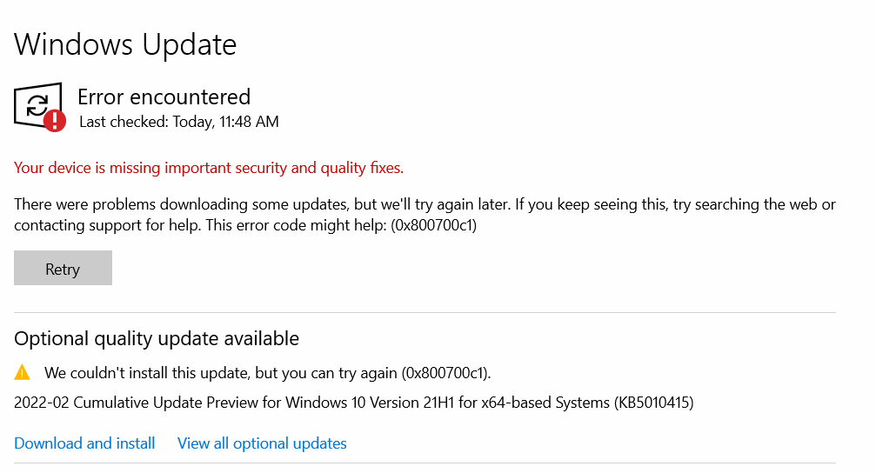Click 'contacting support for help' text
876x473 pixels.
107,225
